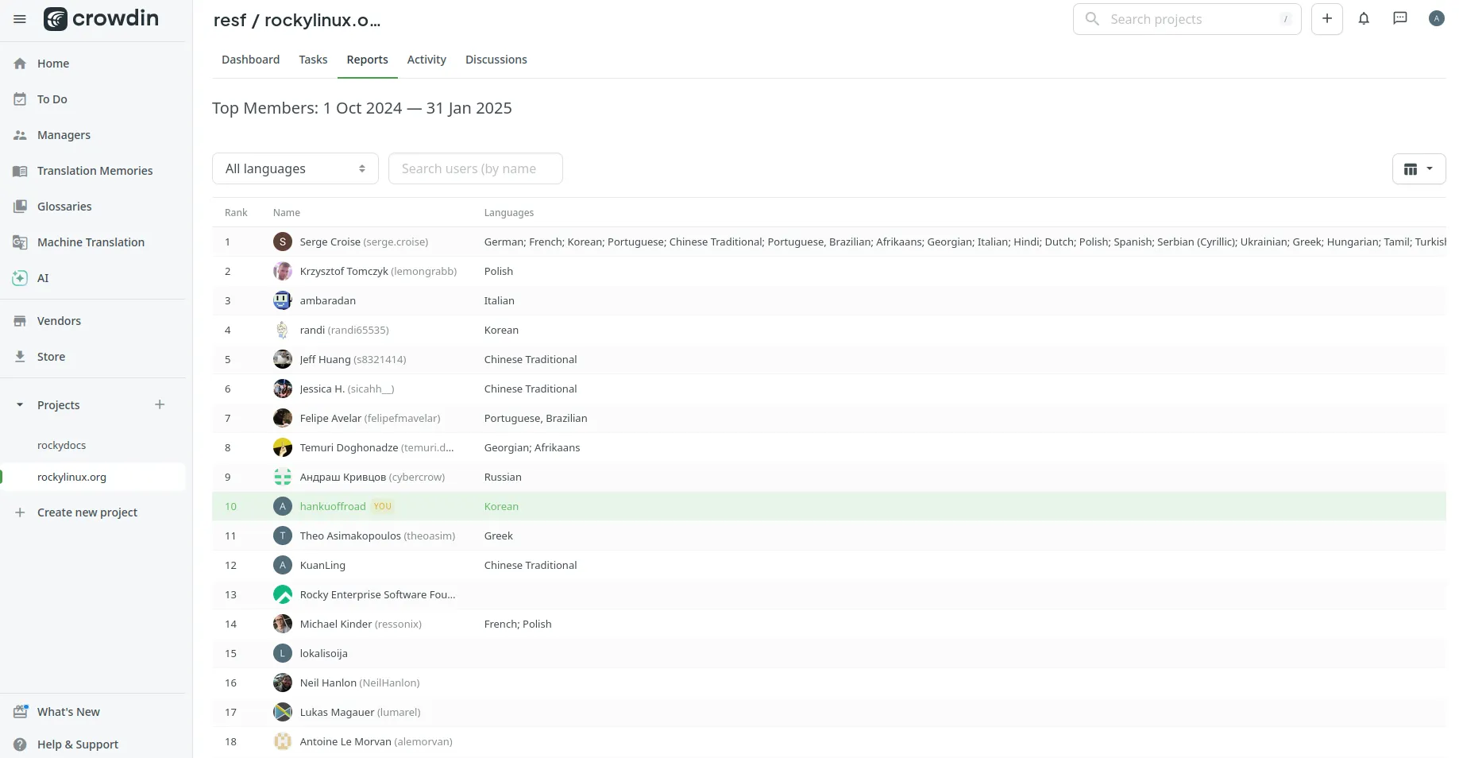
Task: Switch to the Dashboard tab
Action: [251, 60]
